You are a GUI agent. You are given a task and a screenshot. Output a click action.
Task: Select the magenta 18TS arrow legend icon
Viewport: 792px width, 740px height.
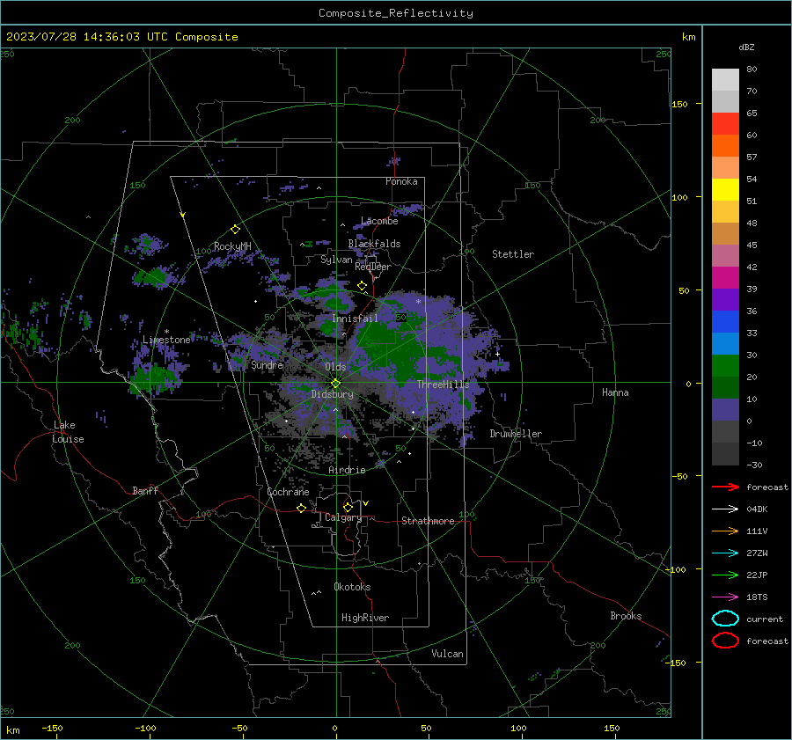725,597
